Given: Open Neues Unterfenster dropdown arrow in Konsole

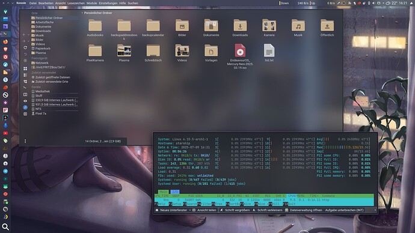Looking at the screenshot, I should tap(190, 210).
